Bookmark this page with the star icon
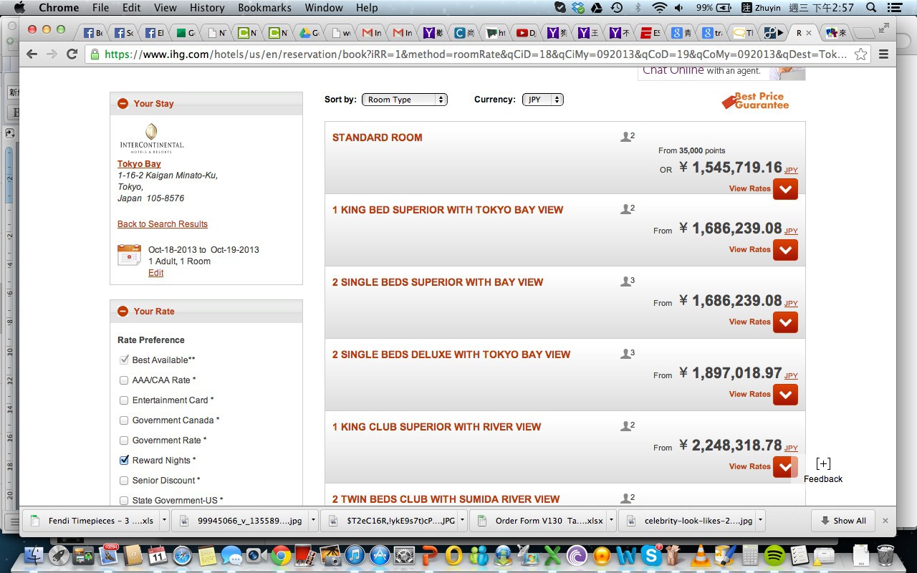Viewport: 917px width, 573px height. pos(860,54)
